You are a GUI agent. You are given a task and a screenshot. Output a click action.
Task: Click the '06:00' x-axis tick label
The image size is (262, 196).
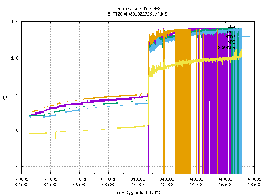click(x=79, y=185)
